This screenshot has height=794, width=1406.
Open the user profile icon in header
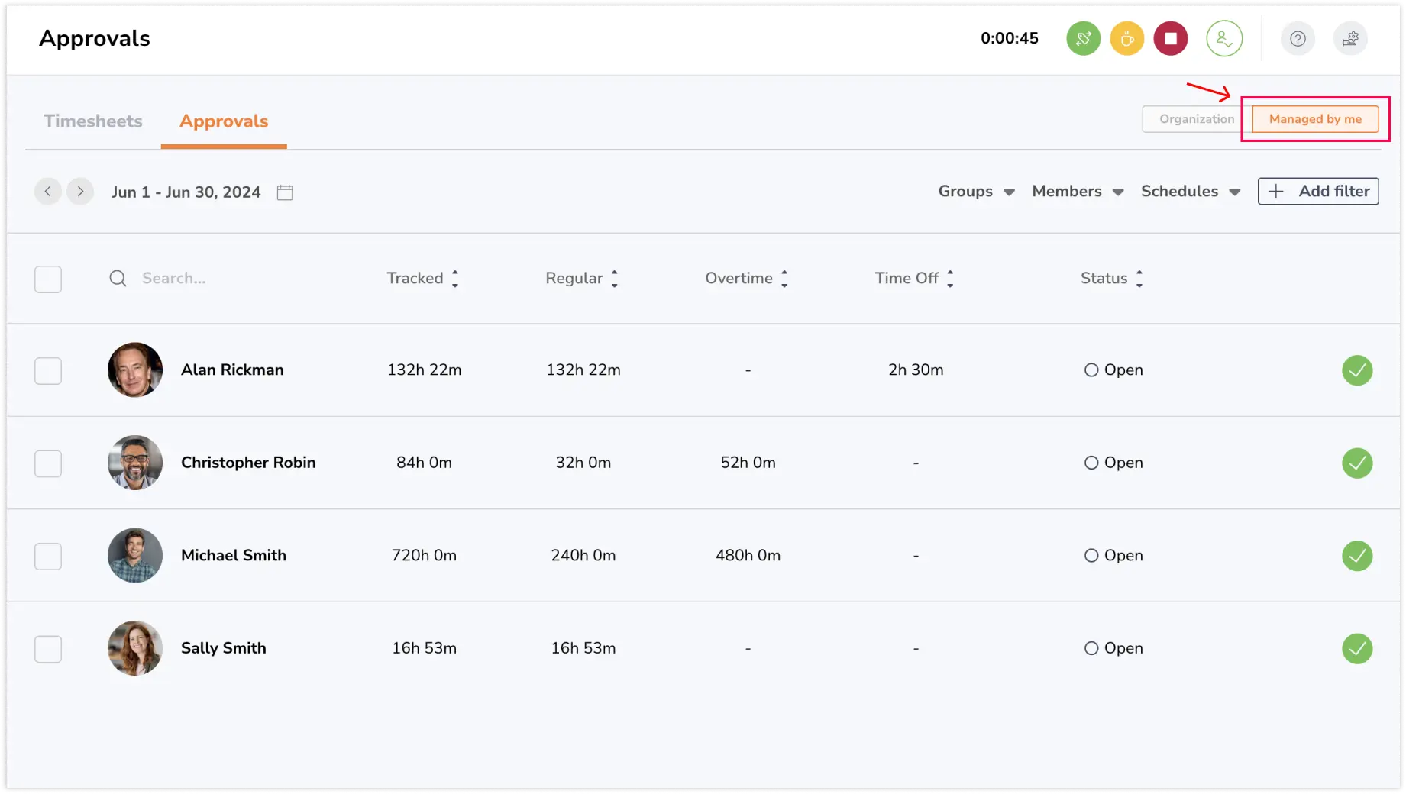tap(1224, 38)
